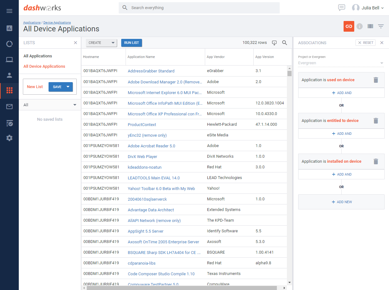389x290 pixels.
Task: Click the Applications breadcrumb link
Action: click(32, 23)
